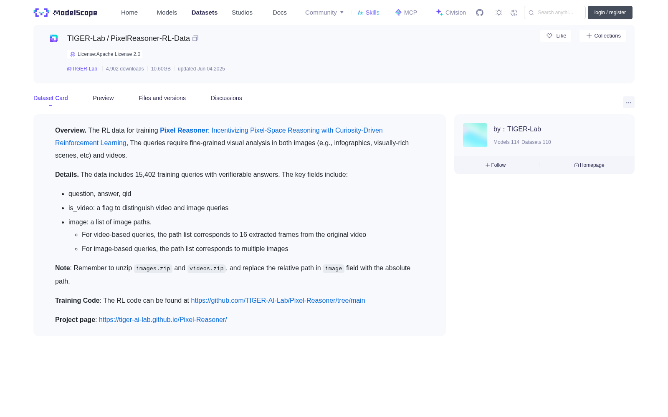The image size is (668, 417).
Task: Switch to the Preview tab
Action: [103, 98]
